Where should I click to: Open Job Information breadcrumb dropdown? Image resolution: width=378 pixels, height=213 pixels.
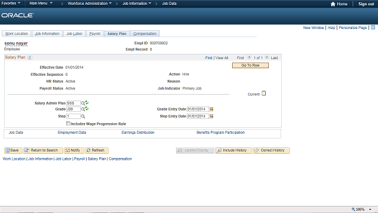pos(137,4)
